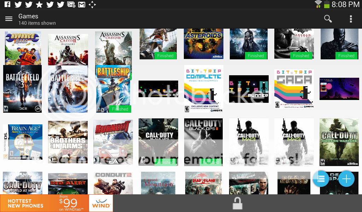Tap the search magnifier icon
362x212 pixels.
click(x=328, y=19)
